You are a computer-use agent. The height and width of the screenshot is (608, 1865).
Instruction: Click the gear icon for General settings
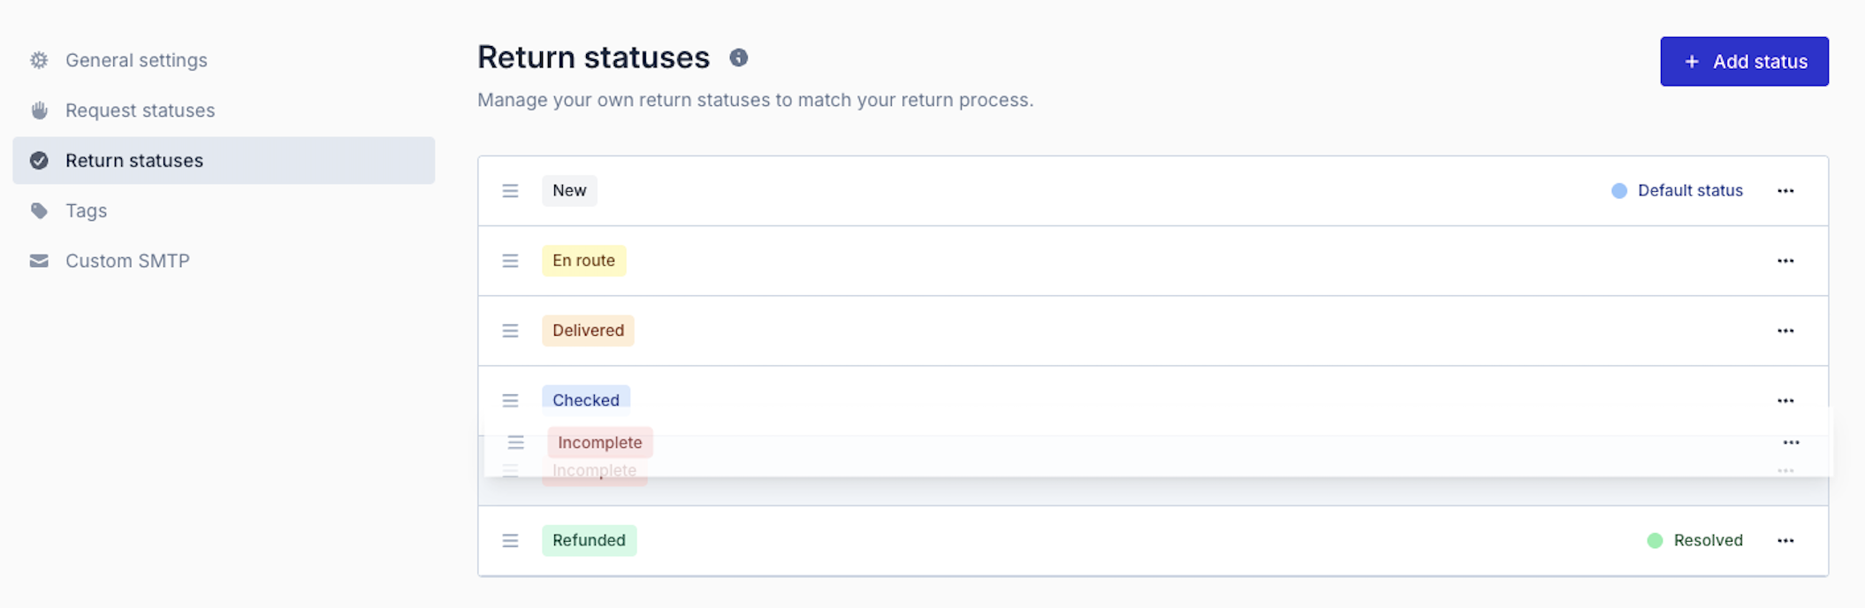tap(39, 60)
